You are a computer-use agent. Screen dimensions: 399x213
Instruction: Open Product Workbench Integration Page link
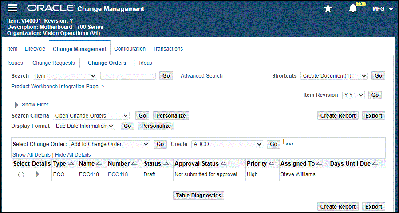pos(55,87)
